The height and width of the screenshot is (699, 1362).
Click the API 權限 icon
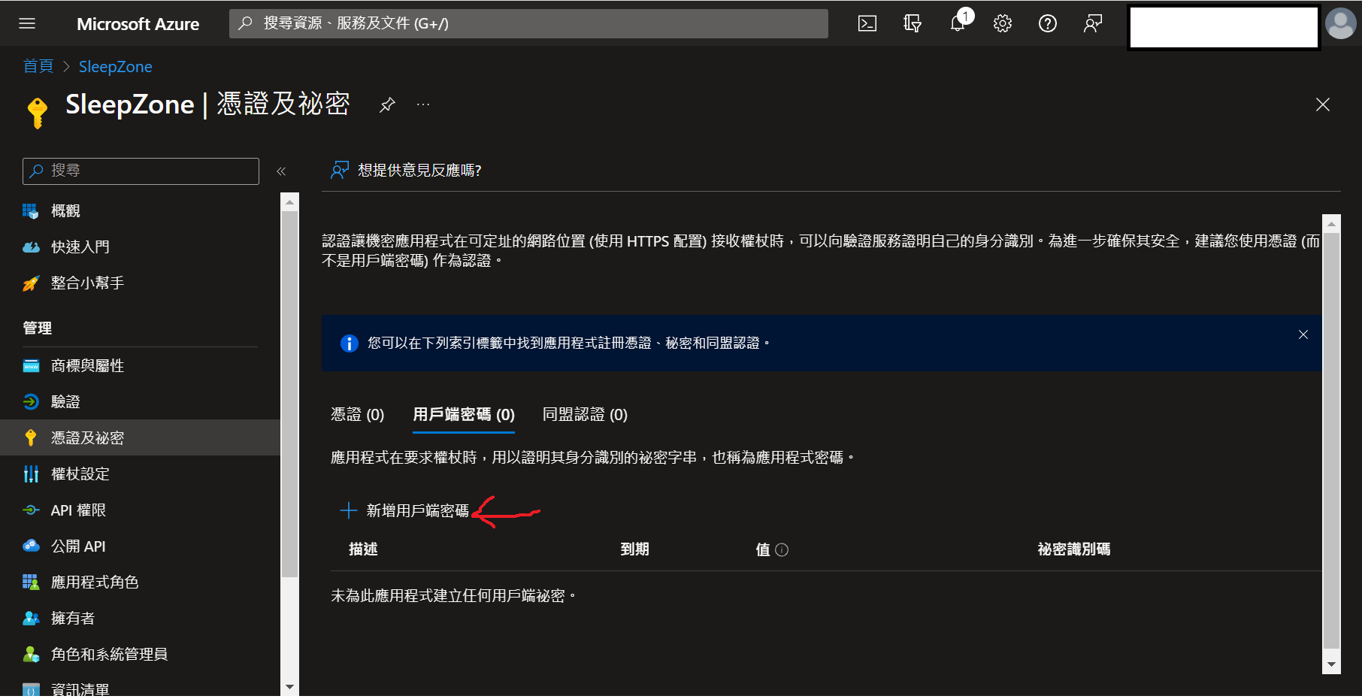point(31,510)
